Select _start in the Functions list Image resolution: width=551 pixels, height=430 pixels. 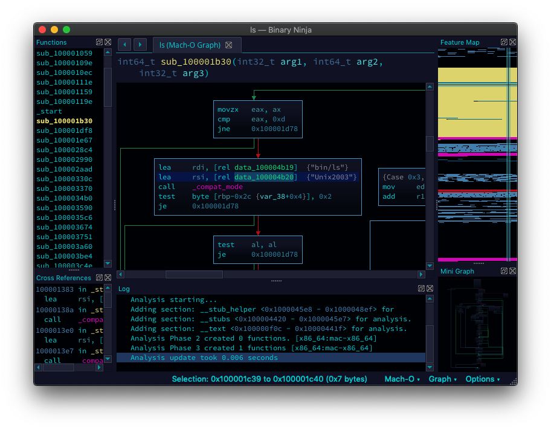pyautogui.click(x=48, y=111)
